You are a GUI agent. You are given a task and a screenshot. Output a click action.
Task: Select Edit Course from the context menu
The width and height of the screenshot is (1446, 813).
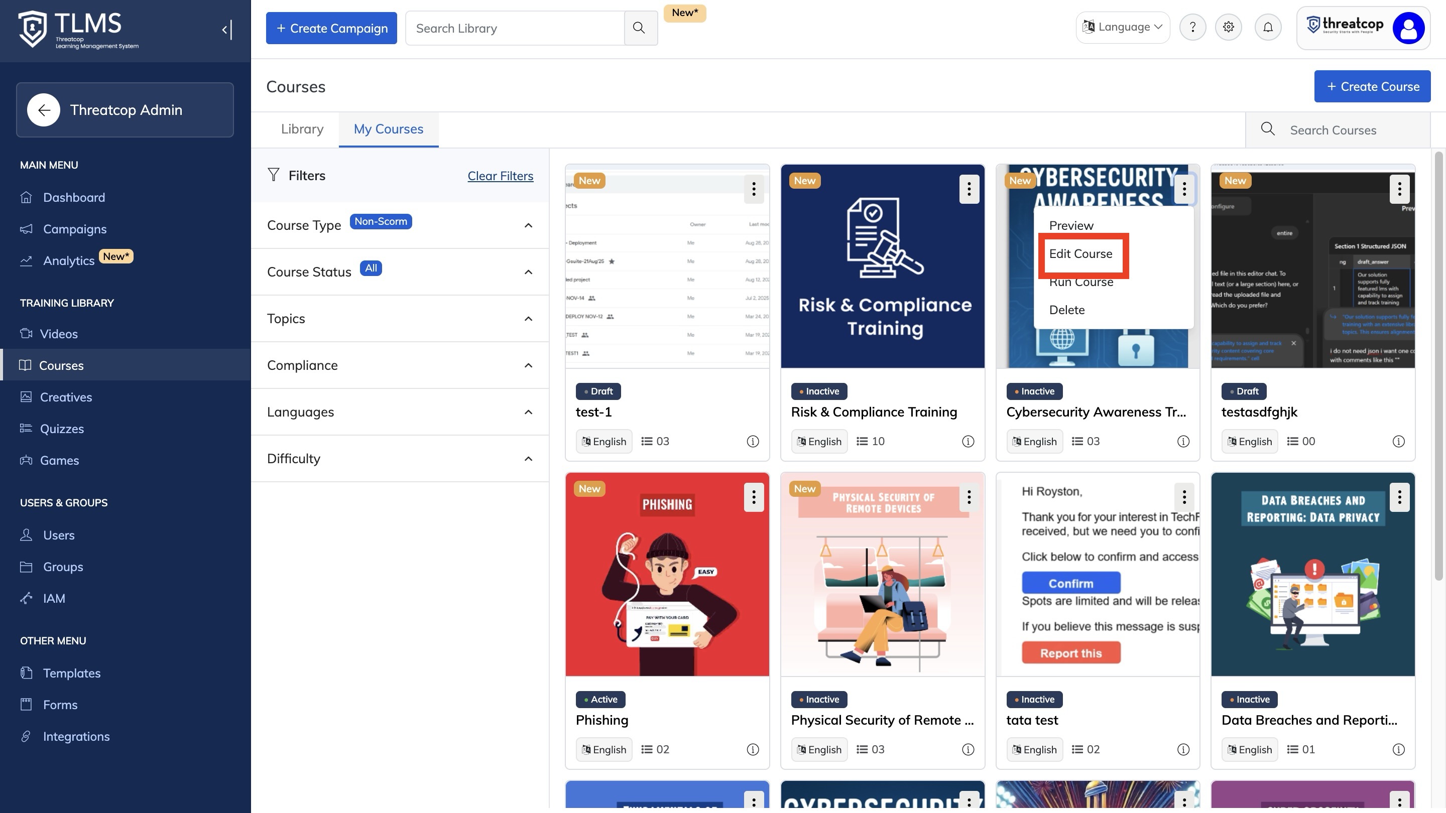point(1080,253)
